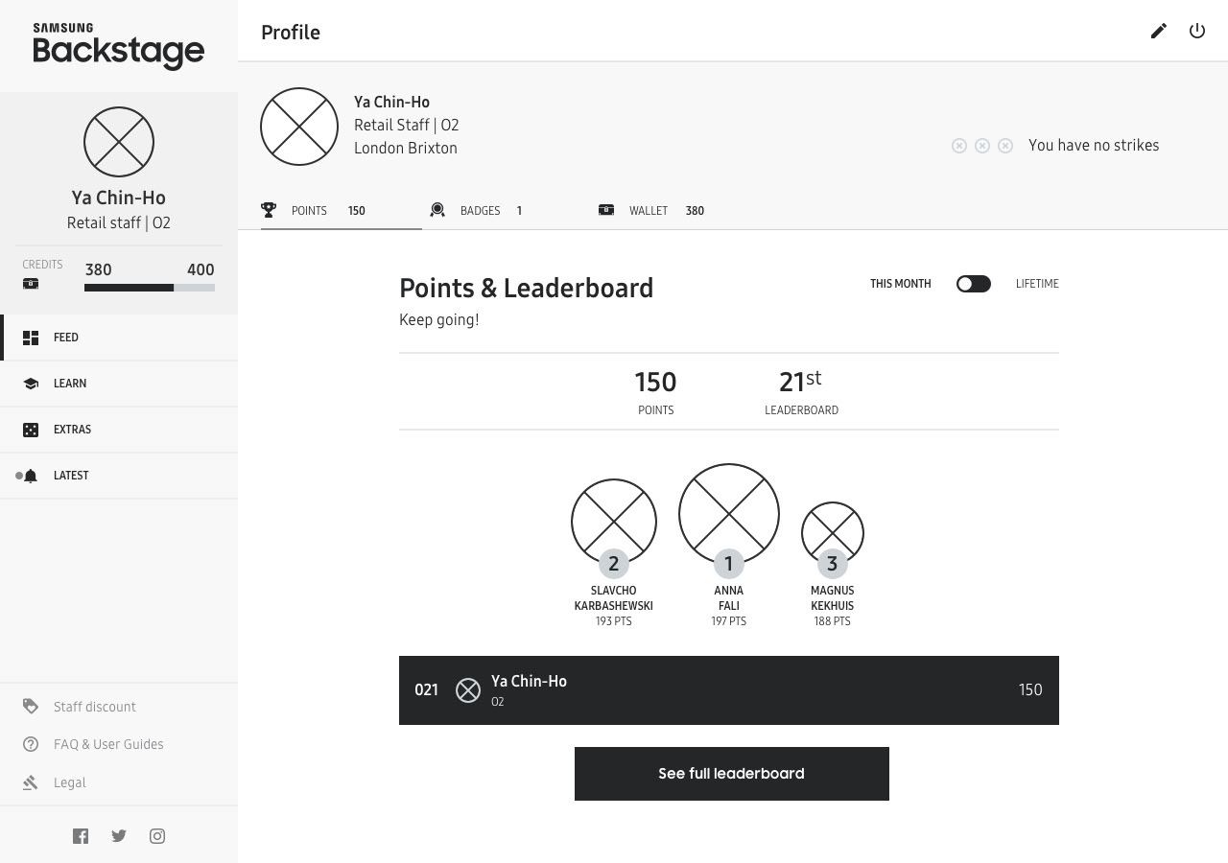Open the Points tab
1228x863 pixels.
coord(342,211)
